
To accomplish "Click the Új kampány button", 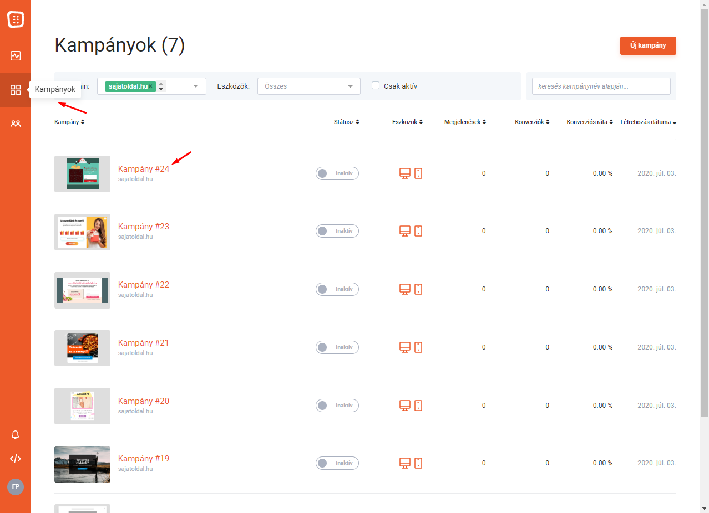I will [x=647, y=45].
